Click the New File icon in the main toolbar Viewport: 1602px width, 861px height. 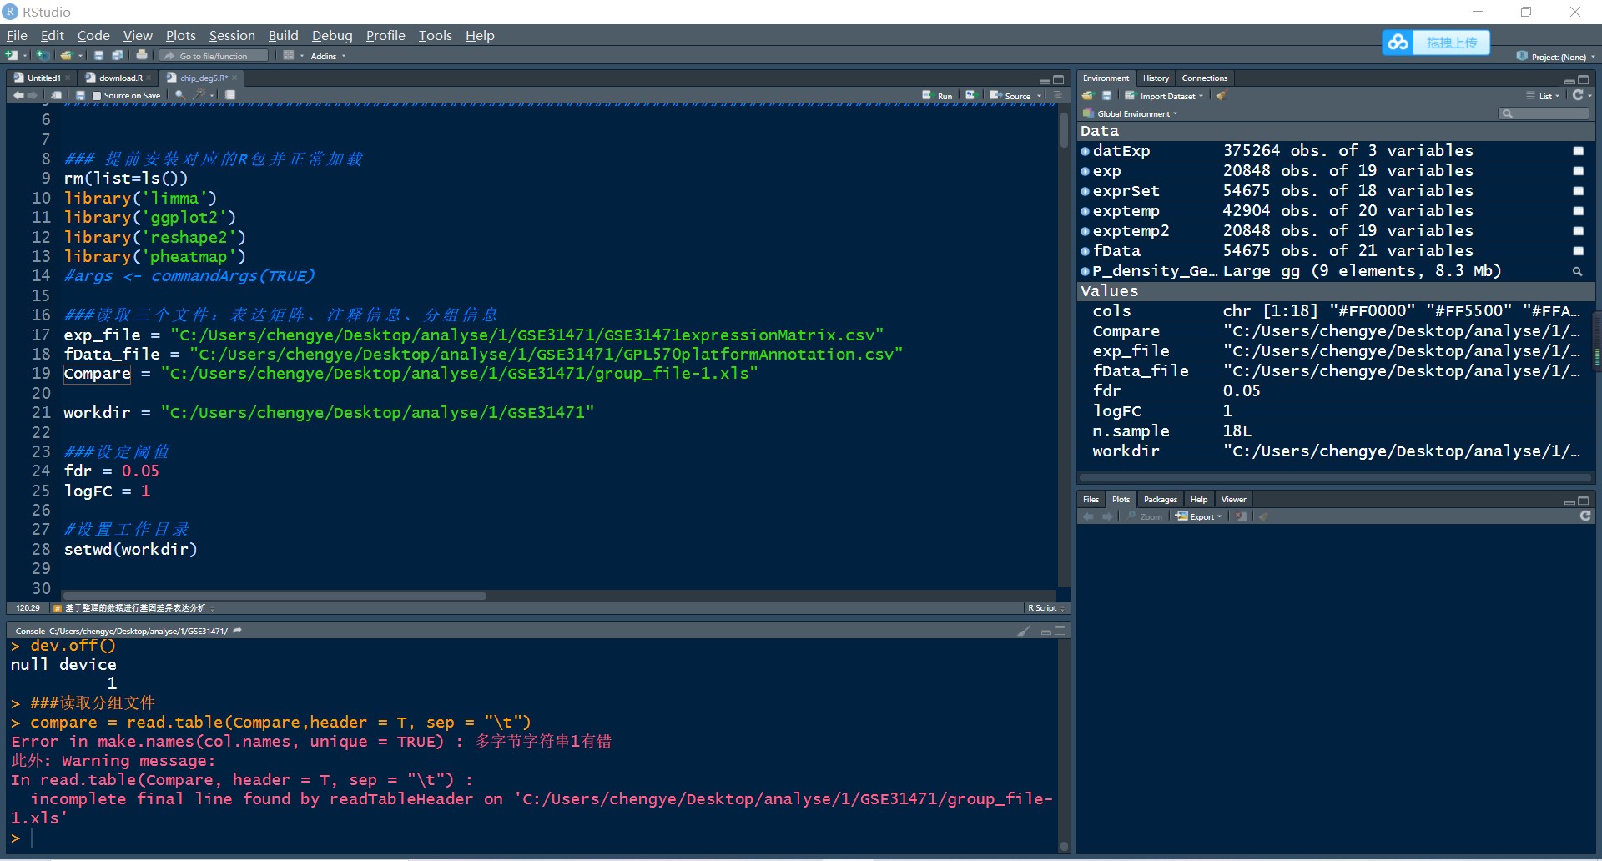pyautogui.click(x=11, y=56)
